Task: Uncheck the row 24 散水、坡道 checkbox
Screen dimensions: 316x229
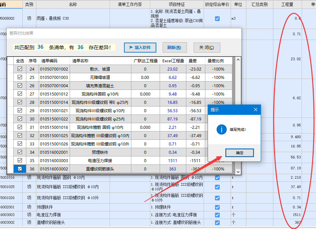Action: point(20,69)
